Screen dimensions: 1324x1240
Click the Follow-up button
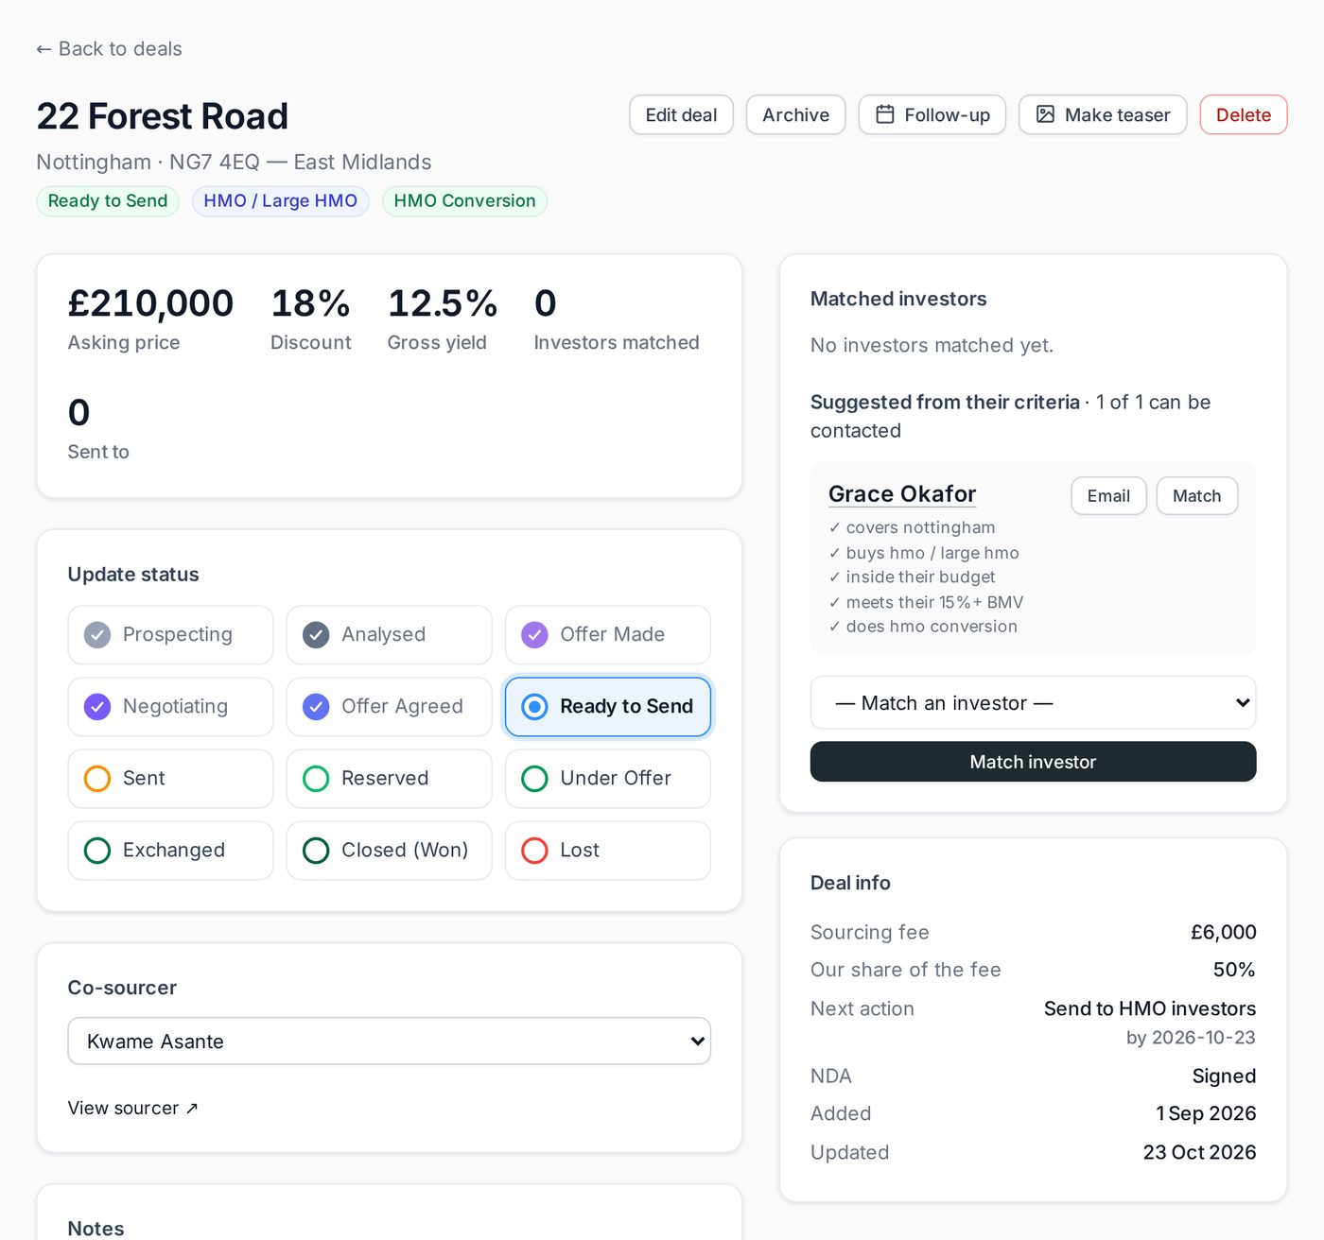932,114
